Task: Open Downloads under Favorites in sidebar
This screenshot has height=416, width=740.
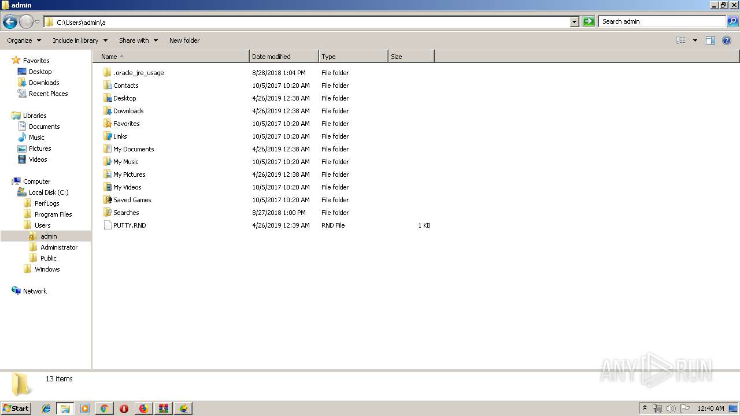Action: 44,83
